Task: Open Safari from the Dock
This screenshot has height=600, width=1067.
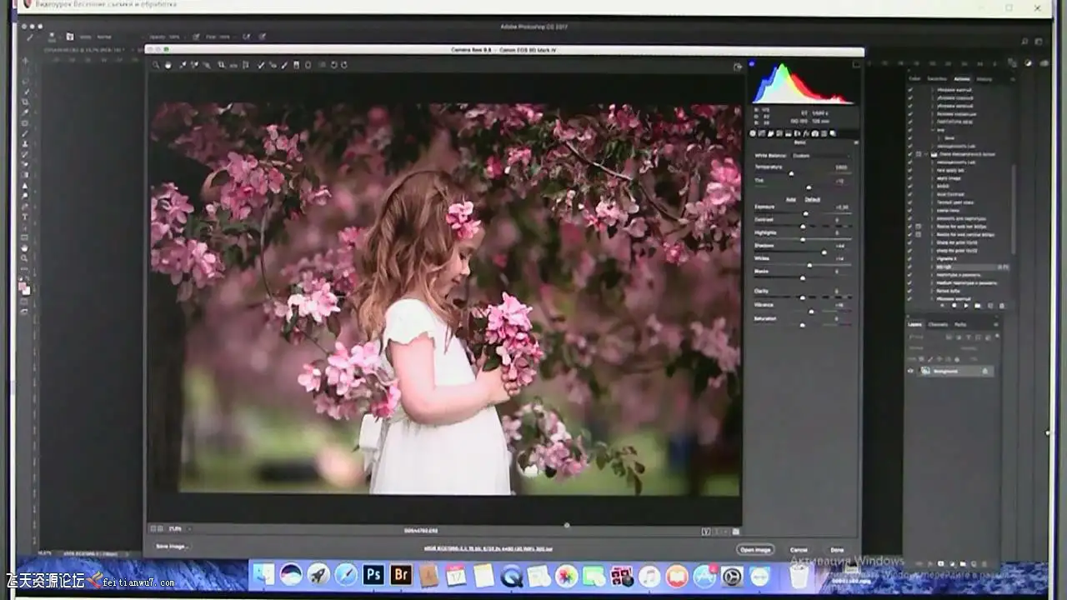Action: coord(346,575)
